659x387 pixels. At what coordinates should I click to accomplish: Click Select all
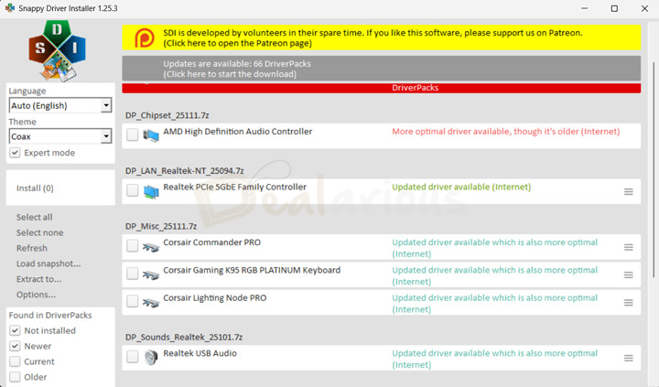(x=35, y=217)
